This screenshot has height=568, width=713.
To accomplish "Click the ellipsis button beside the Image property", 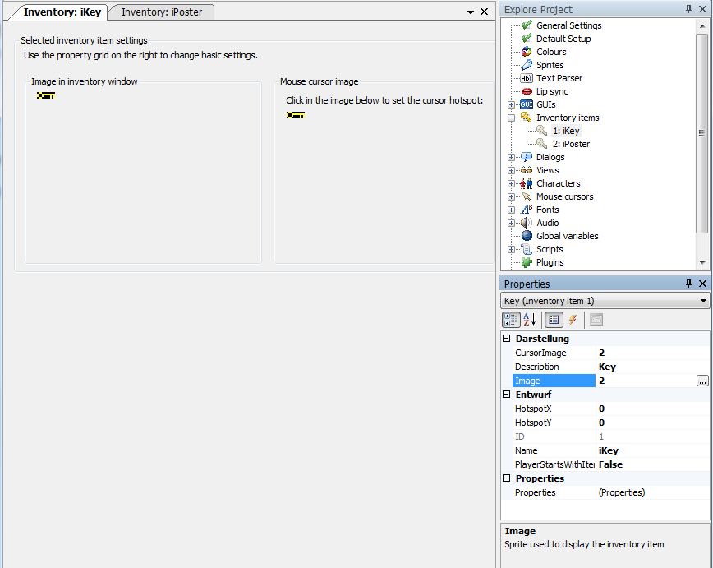I will click(702, 381).
